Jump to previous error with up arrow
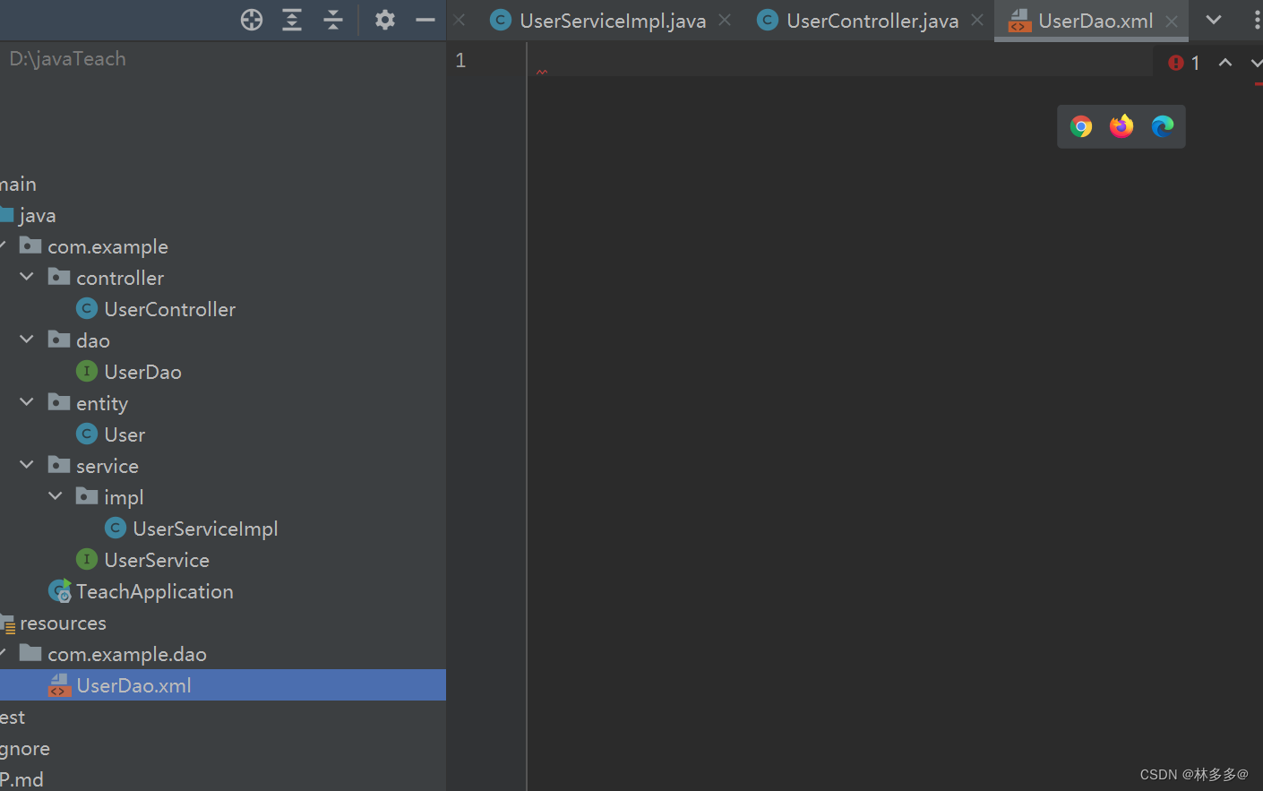 (1225, 63)
